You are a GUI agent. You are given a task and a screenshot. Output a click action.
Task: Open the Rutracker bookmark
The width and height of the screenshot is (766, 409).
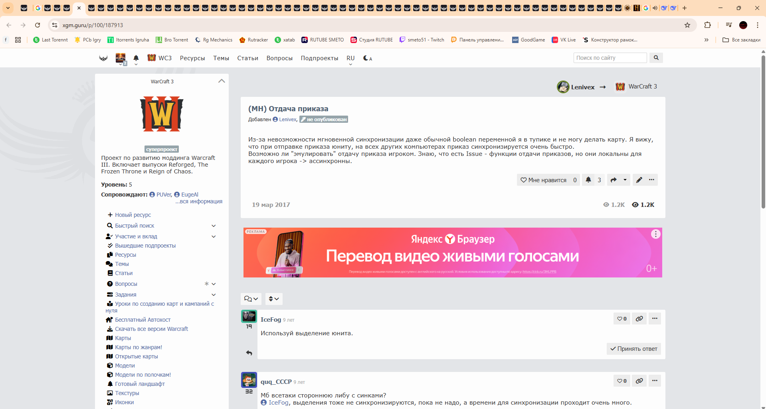click(254, 40)
